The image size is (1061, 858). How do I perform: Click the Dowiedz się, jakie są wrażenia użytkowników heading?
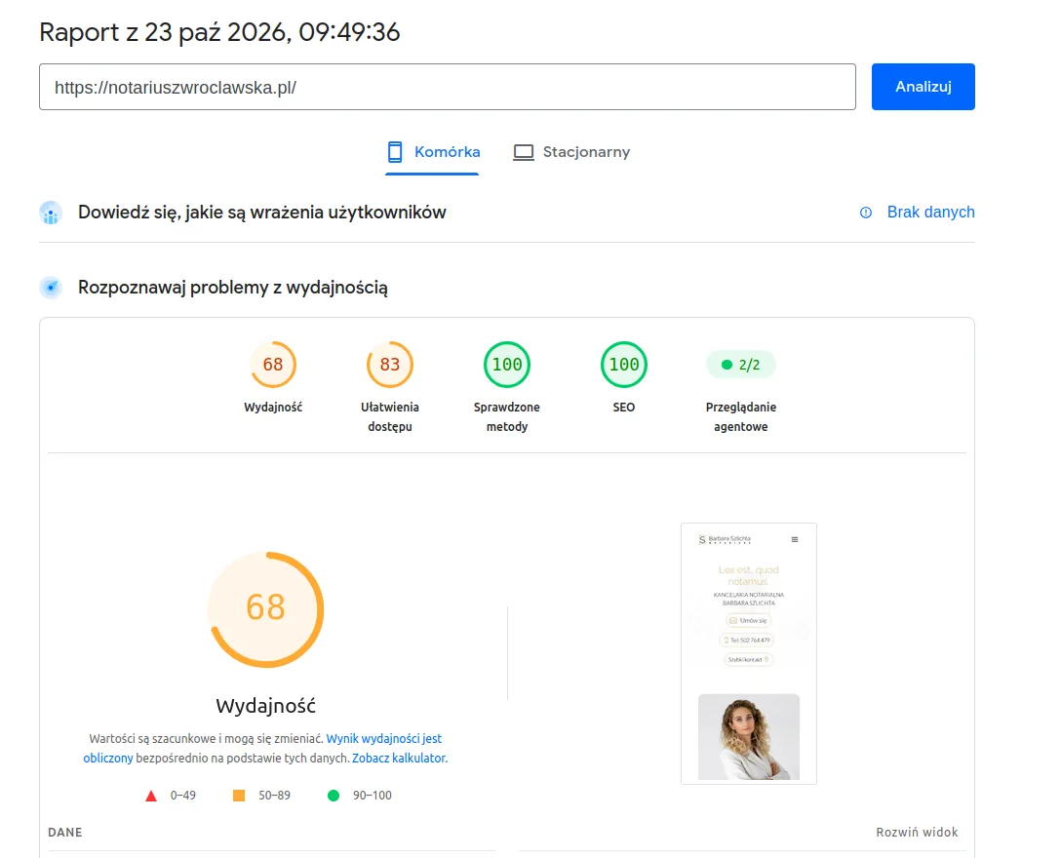click(262, 213)
